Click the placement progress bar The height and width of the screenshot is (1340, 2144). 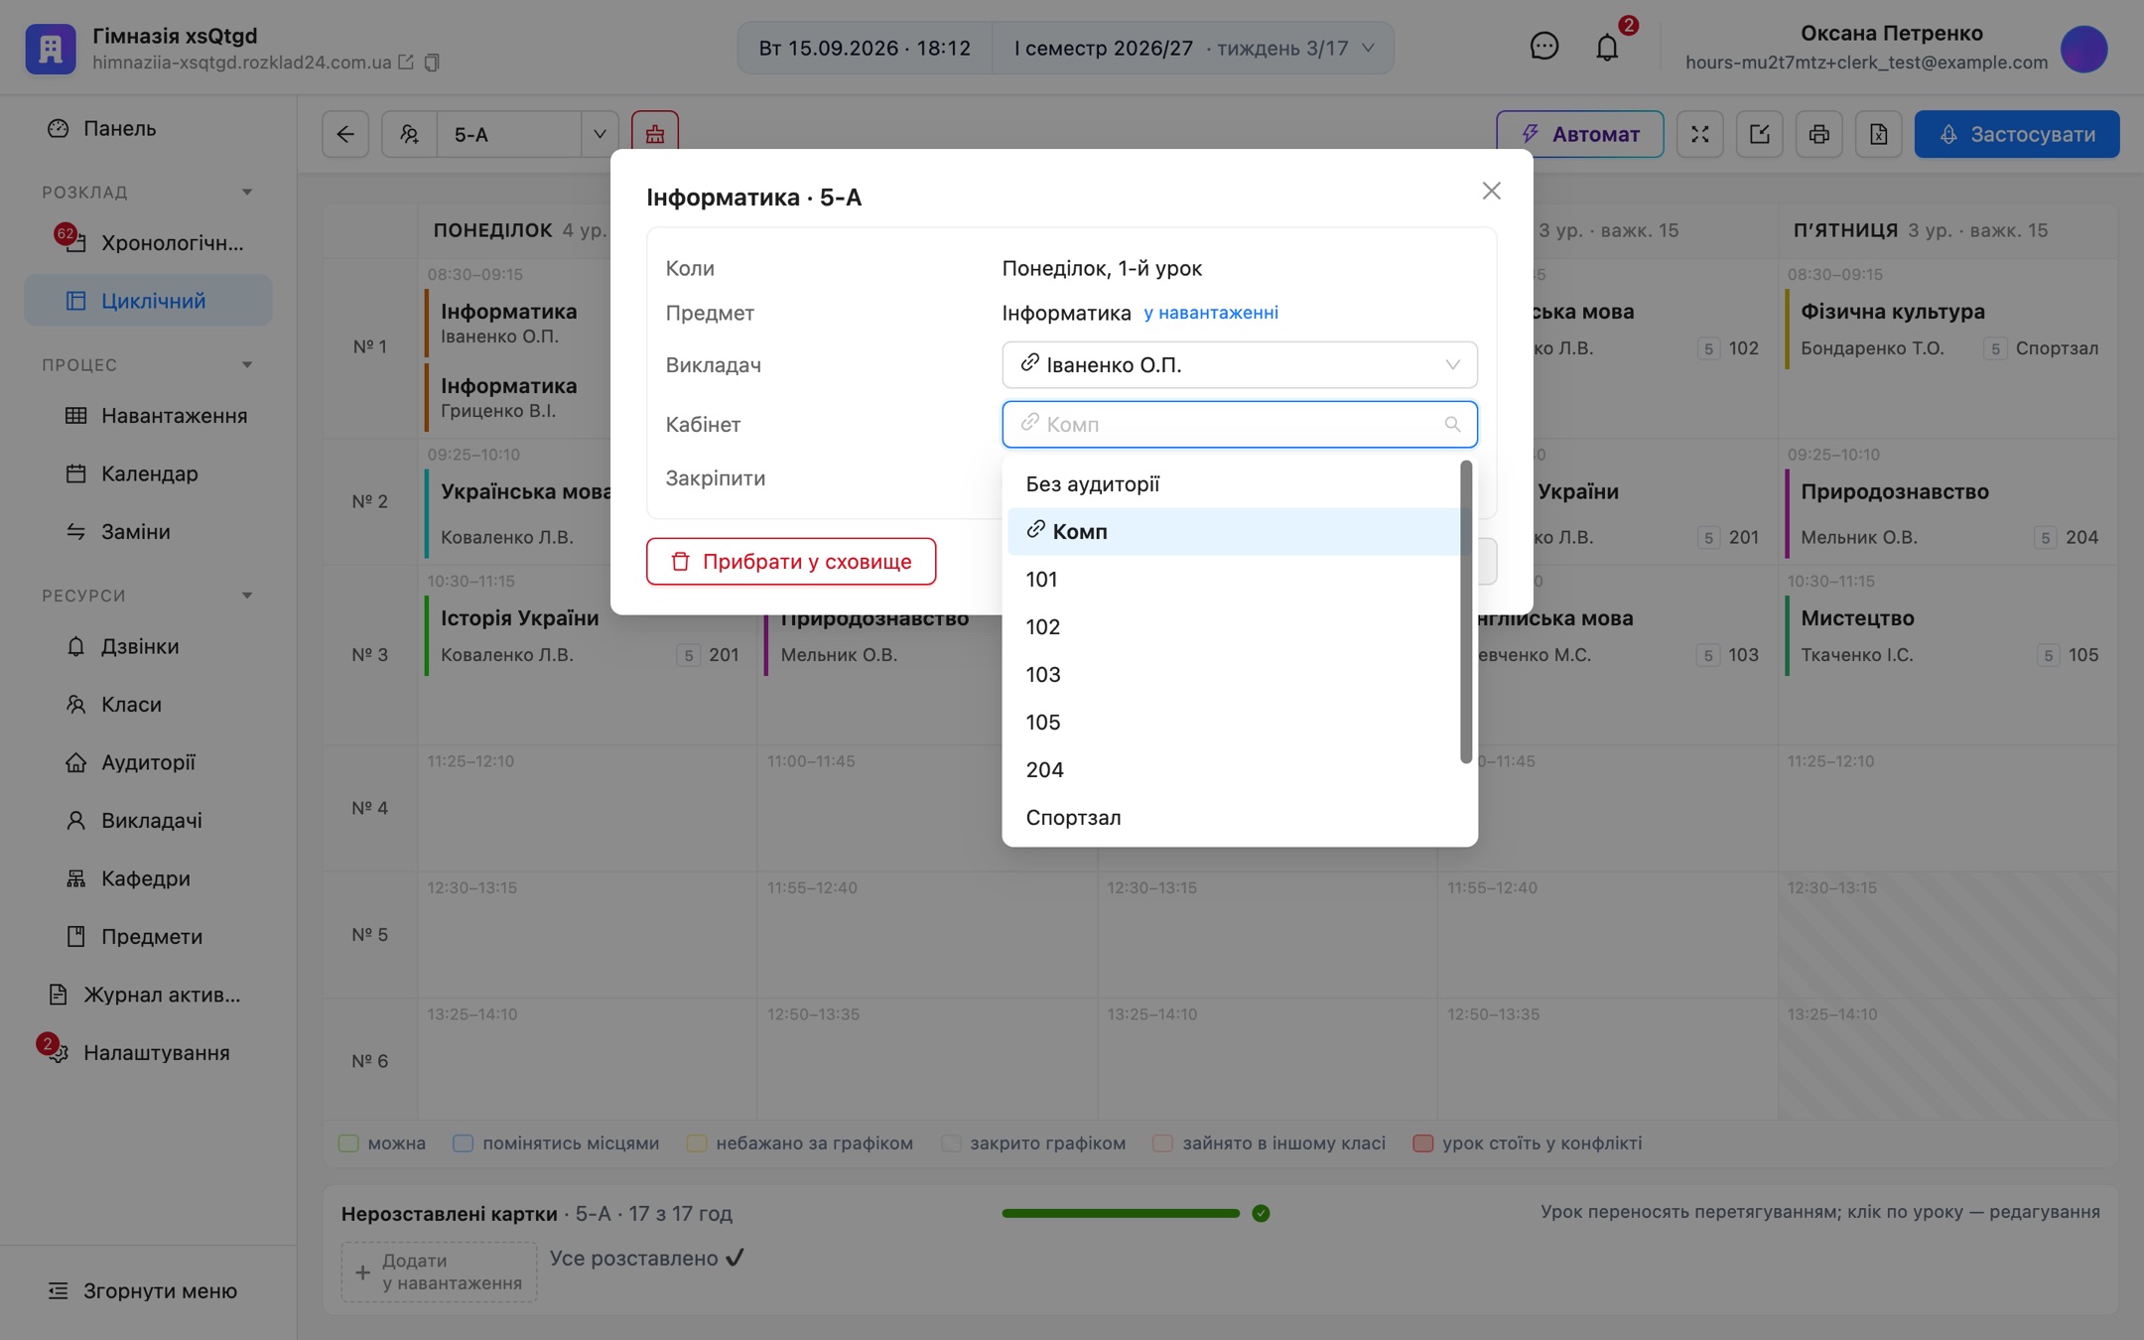click(1121, 1213)
